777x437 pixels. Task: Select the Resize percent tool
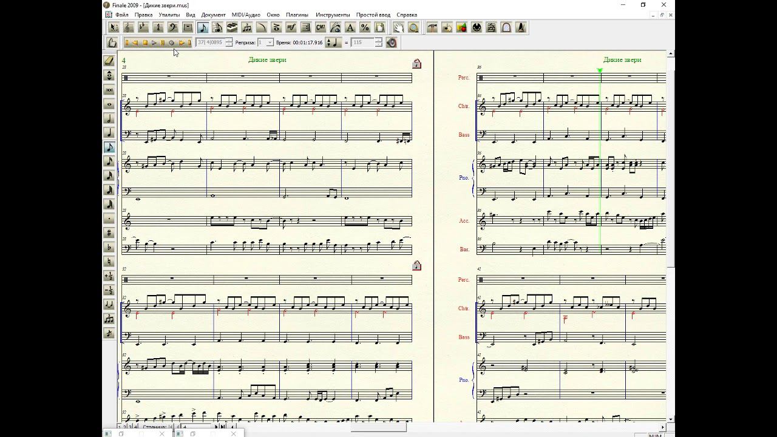365,27
